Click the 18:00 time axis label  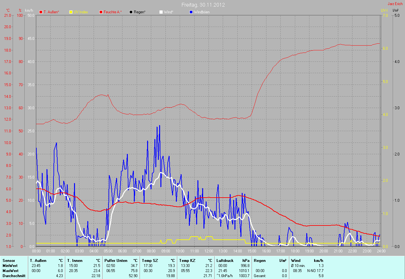point(295,251)
